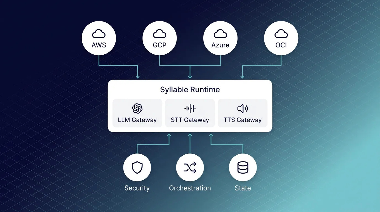
Task: Click the Azure cloud icon
Action: 220,34
